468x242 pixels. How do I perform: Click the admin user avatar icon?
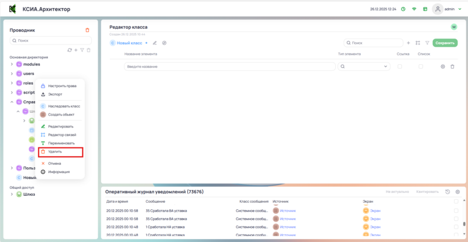pos(438,9)
